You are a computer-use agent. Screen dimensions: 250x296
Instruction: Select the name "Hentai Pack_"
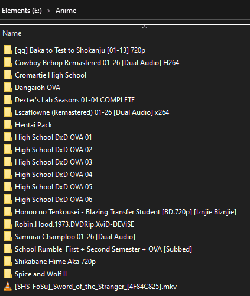[x=35, y=125]
